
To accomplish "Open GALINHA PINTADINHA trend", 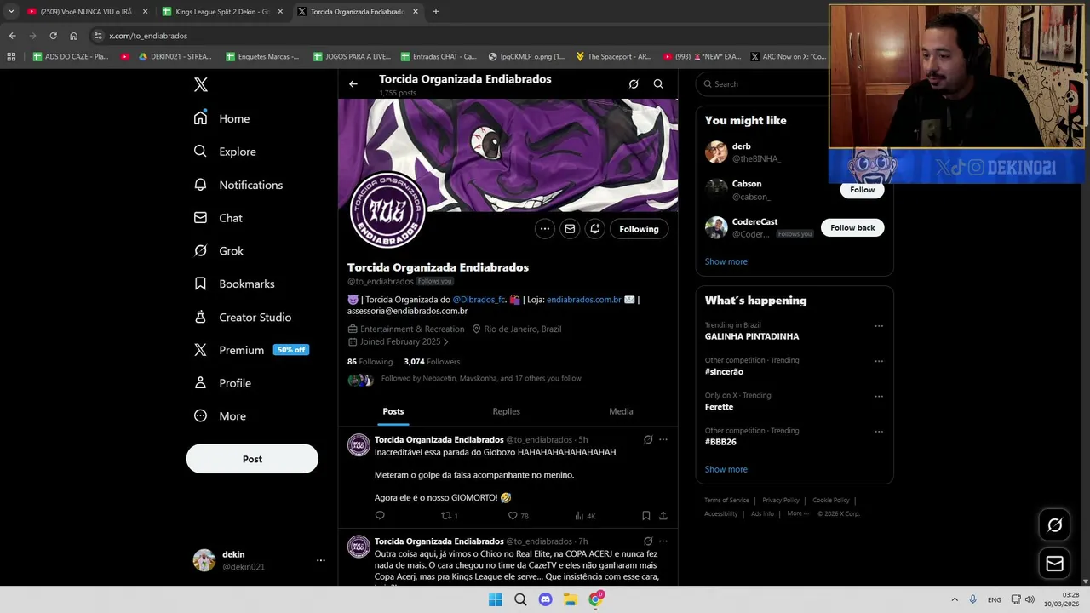I will click(x=752, y=336).
